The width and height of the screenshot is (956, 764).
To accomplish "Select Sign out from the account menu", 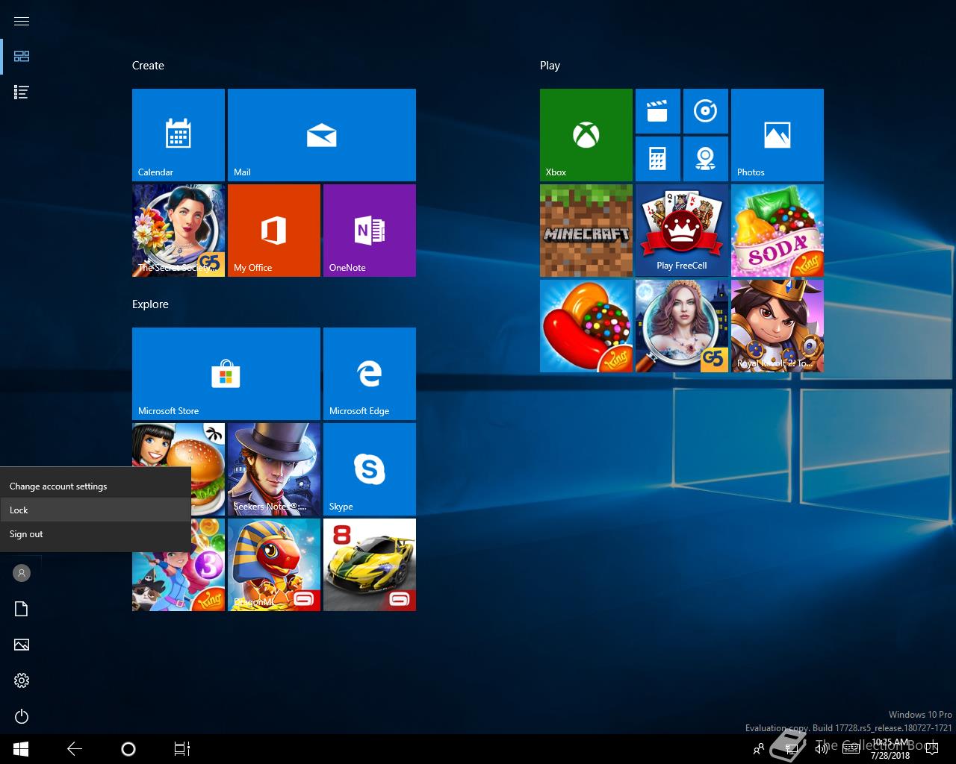I will point(96,534).
